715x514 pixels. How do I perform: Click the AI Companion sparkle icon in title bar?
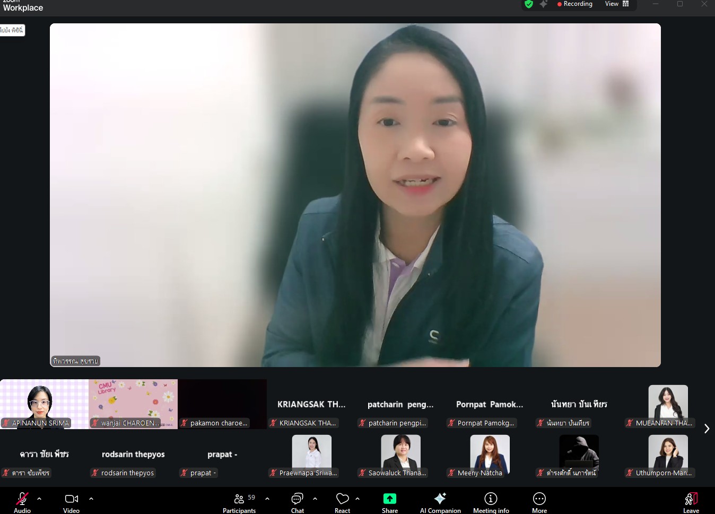click(x=544, y=4)
